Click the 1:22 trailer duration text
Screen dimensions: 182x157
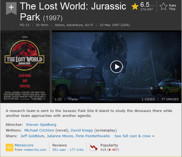(x=58, y=99)
